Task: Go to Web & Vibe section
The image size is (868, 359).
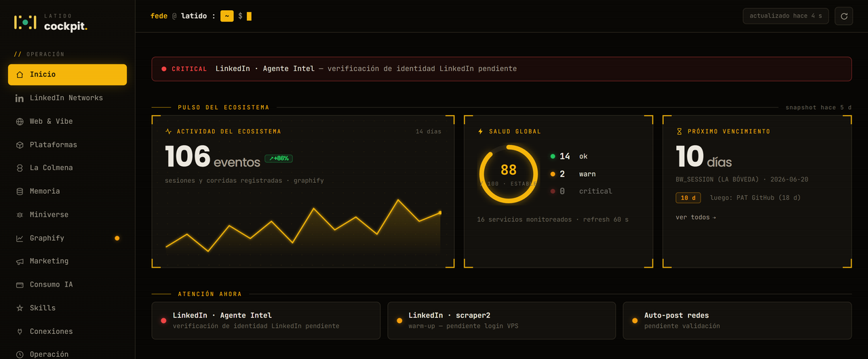Action: 67,121
